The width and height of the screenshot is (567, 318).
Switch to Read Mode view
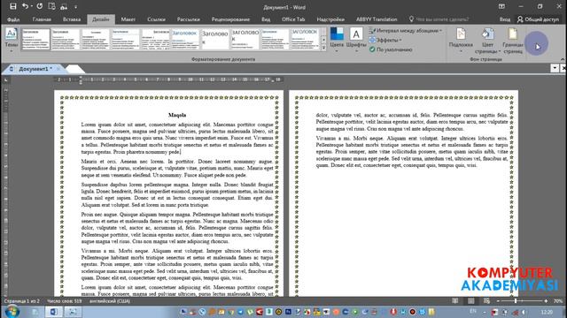pyautogui.click(x=455, y=300)
